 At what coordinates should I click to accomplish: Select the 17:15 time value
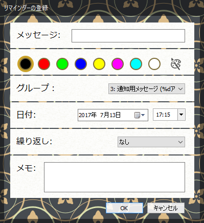click(x=163, y=115)
